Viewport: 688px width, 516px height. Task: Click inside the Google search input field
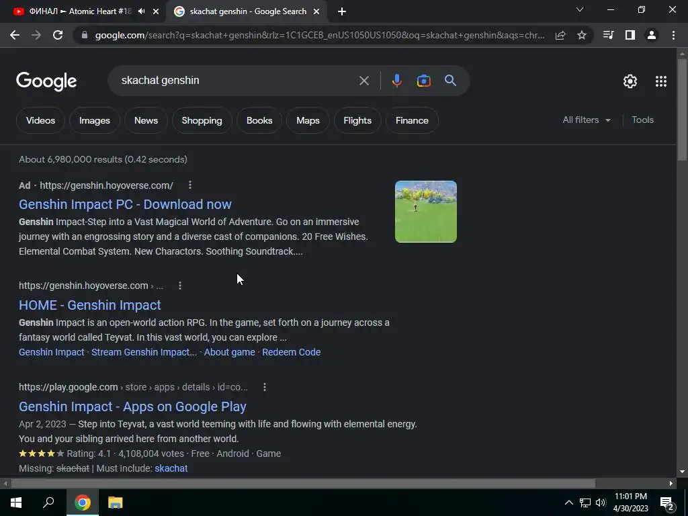click(237, 81)
